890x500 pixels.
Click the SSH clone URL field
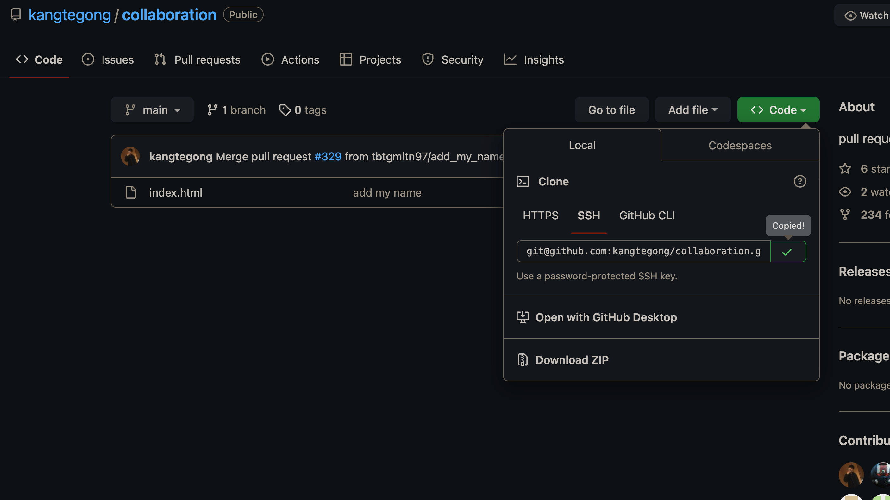click(643, 252)
